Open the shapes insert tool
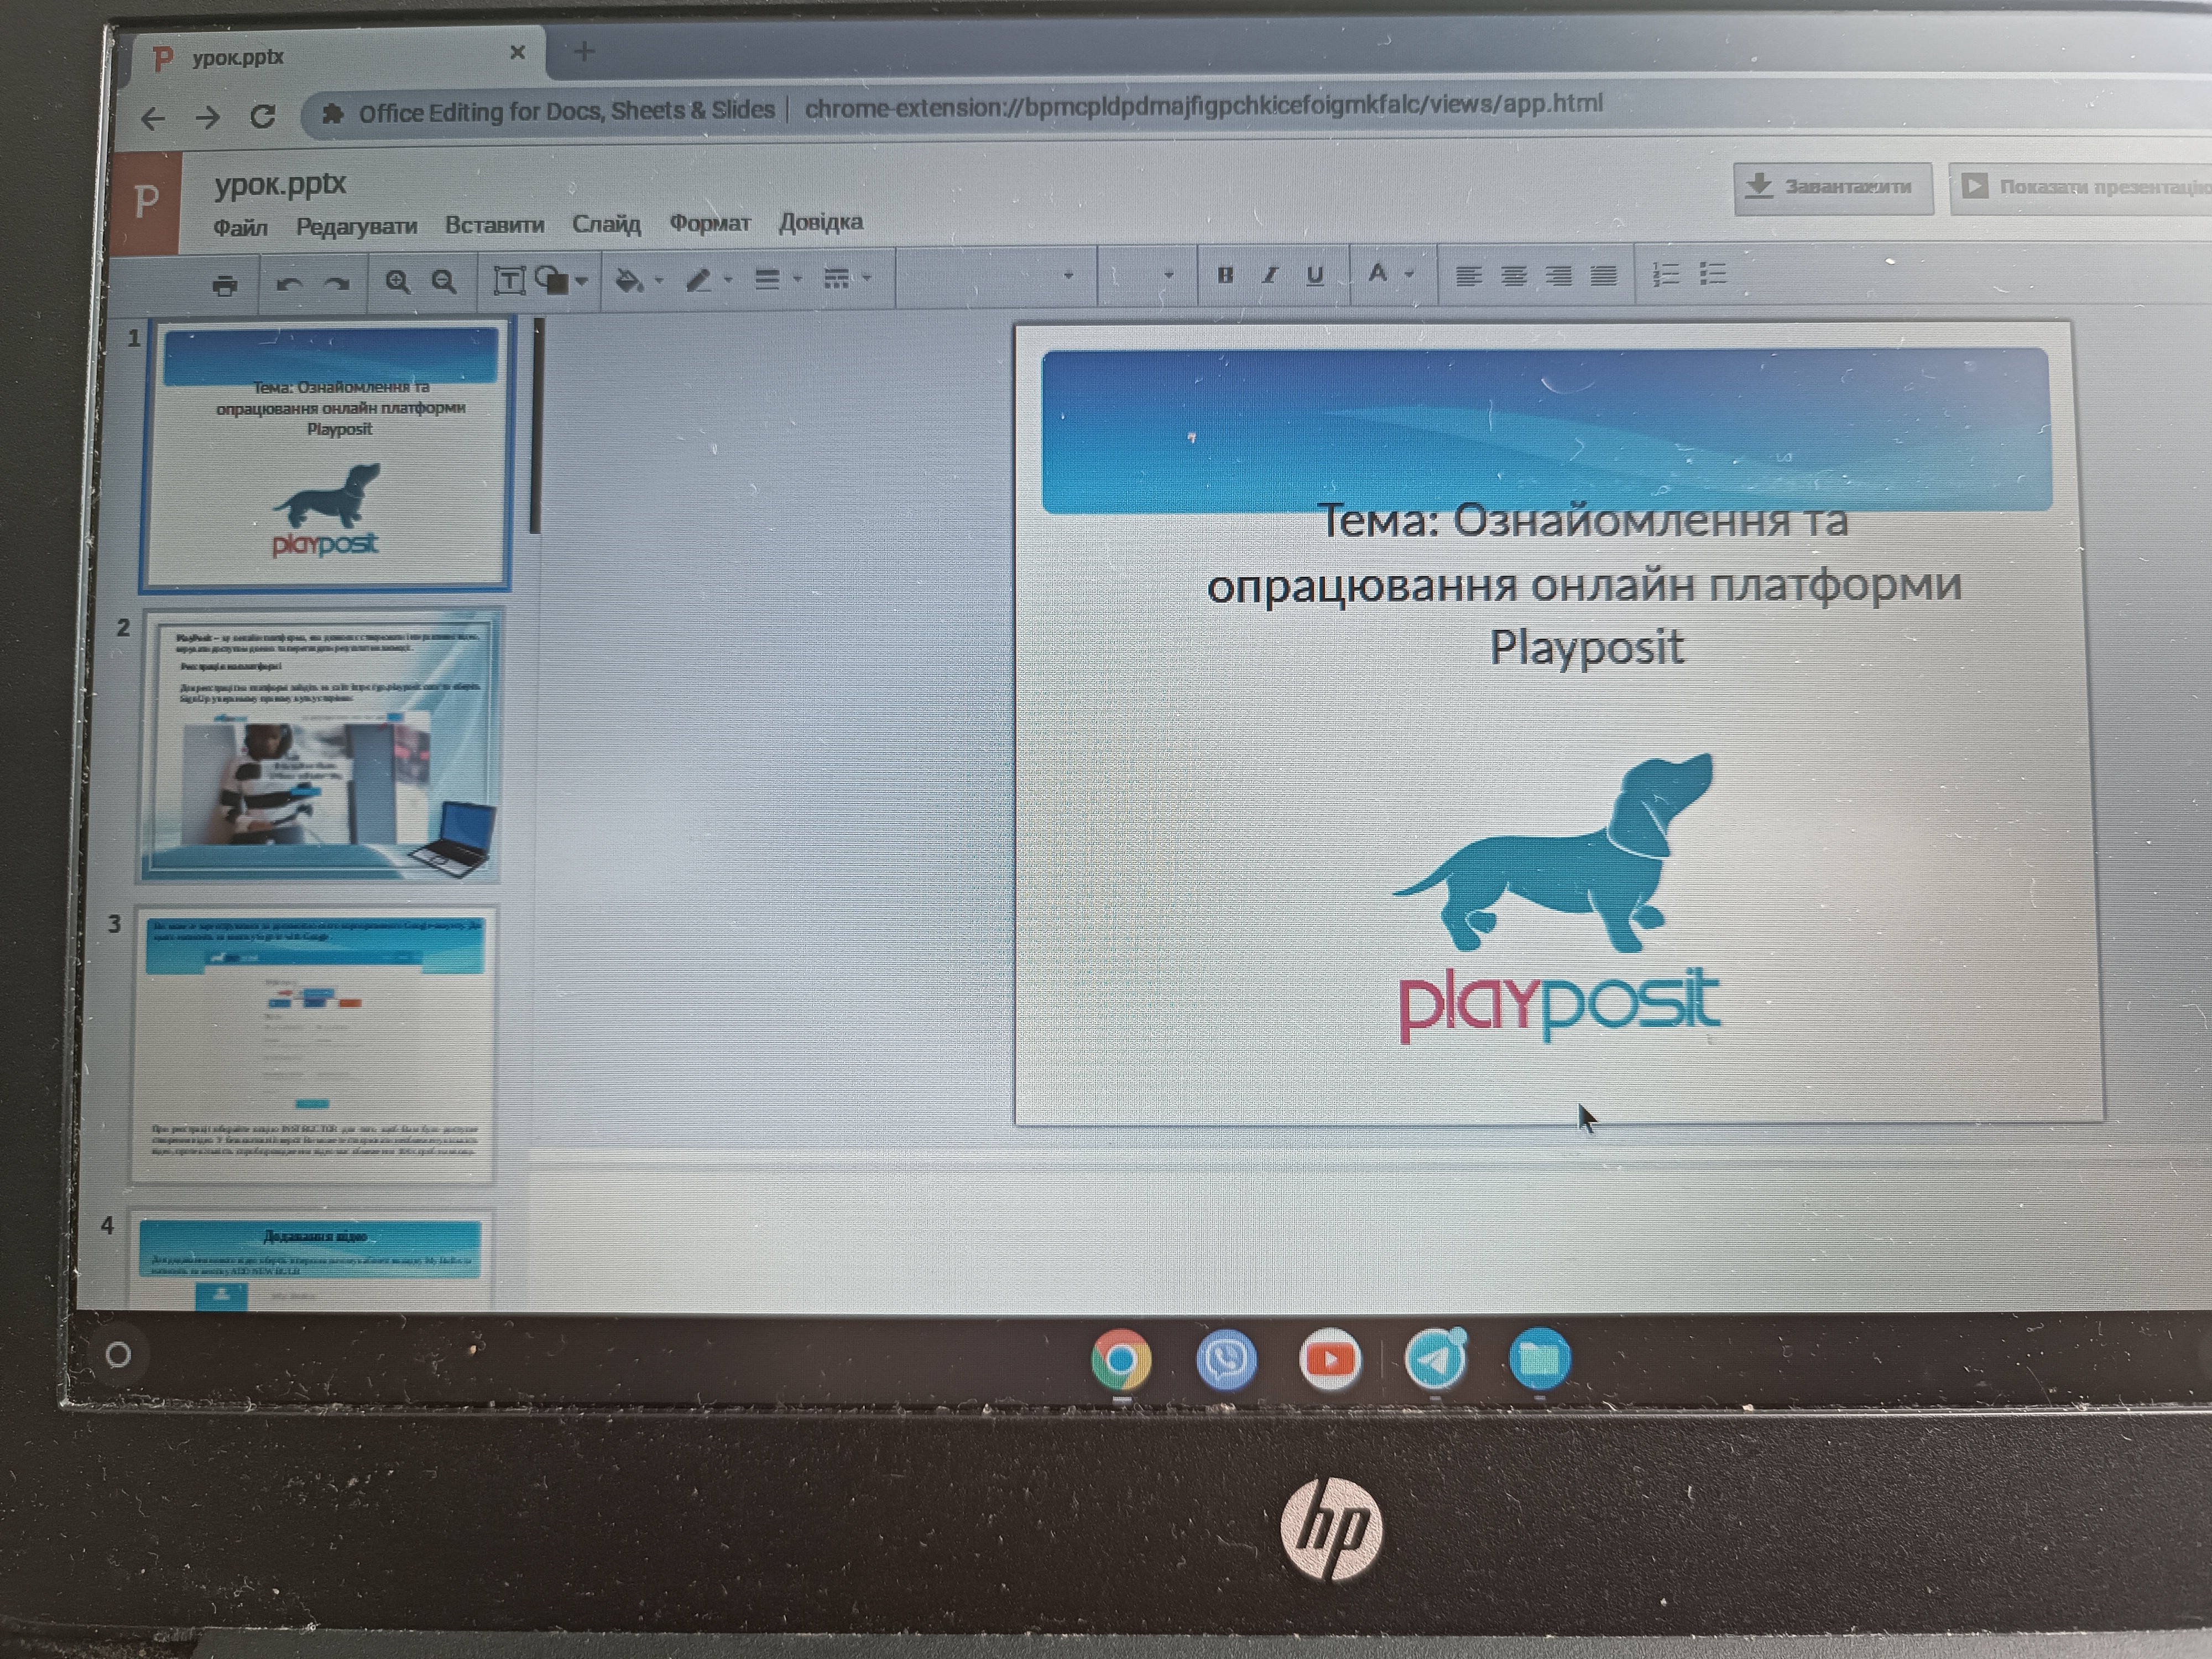 (x=552, y=280)
